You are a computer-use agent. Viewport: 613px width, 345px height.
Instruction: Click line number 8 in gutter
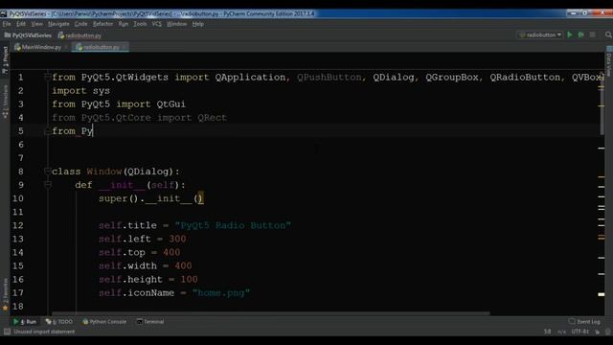click(x=21, y=172)
